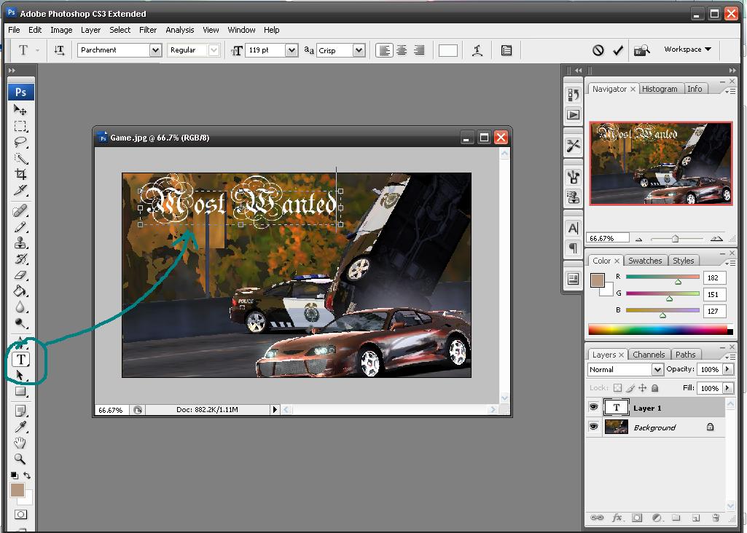Screen dimensions: 747x533
Task: Open the font family dropdown (Parchment)
Action: 155,50
